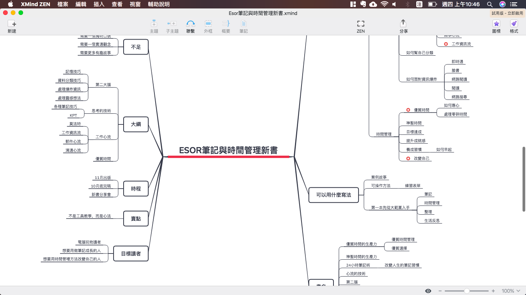Open the Apple menu
This screenshot has width=526, height=295.
pyautogui.click(x=10, y=4)
